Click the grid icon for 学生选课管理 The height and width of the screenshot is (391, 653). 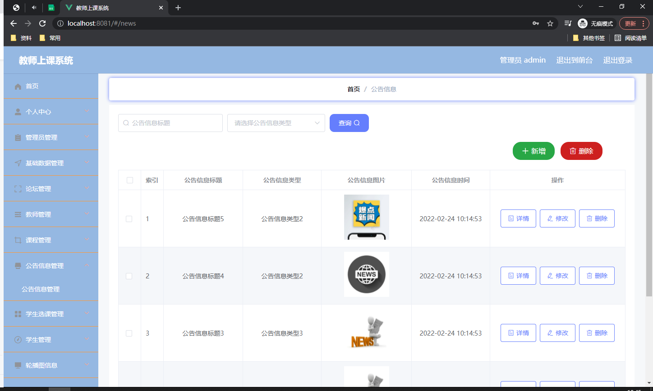18,314
